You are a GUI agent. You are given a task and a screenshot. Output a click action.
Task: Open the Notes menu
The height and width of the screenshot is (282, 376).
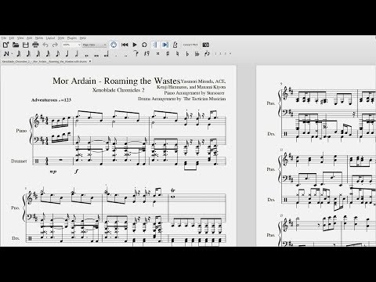click(x=39, y=38)
